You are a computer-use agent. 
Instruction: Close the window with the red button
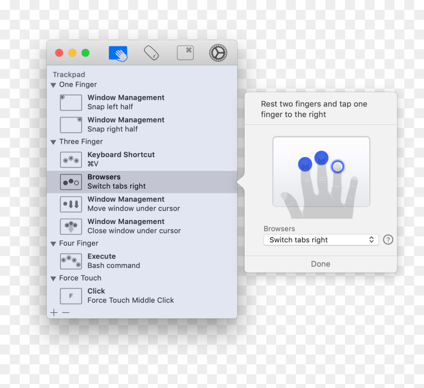(x=59, y=53)
